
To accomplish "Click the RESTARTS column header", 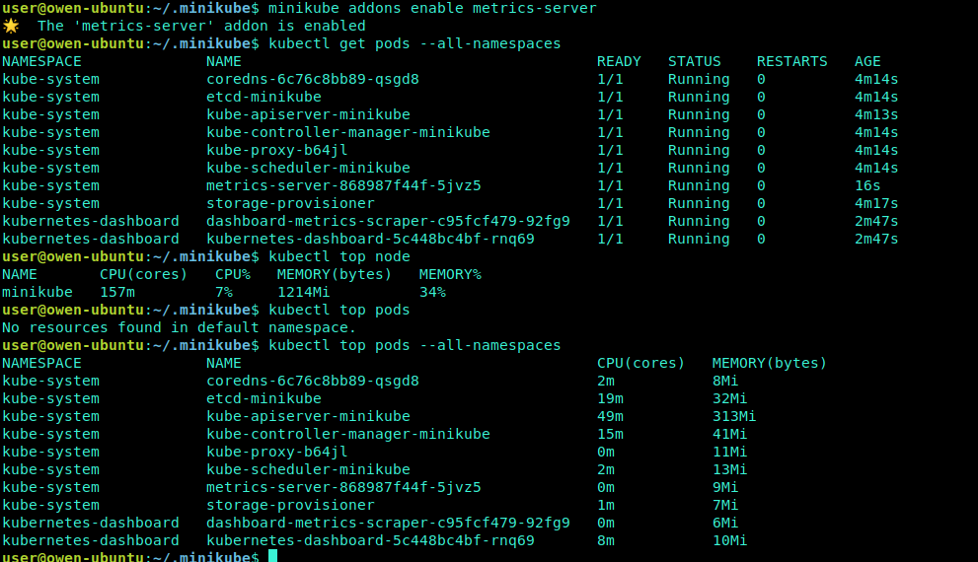I will (792, 62).
